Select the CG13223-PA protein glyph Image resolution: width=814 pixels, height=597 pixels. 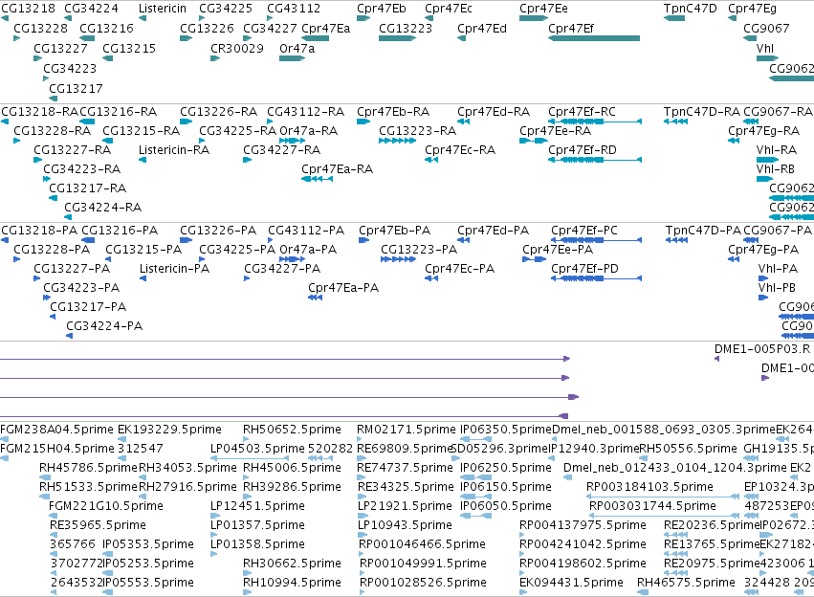(398, 259)
